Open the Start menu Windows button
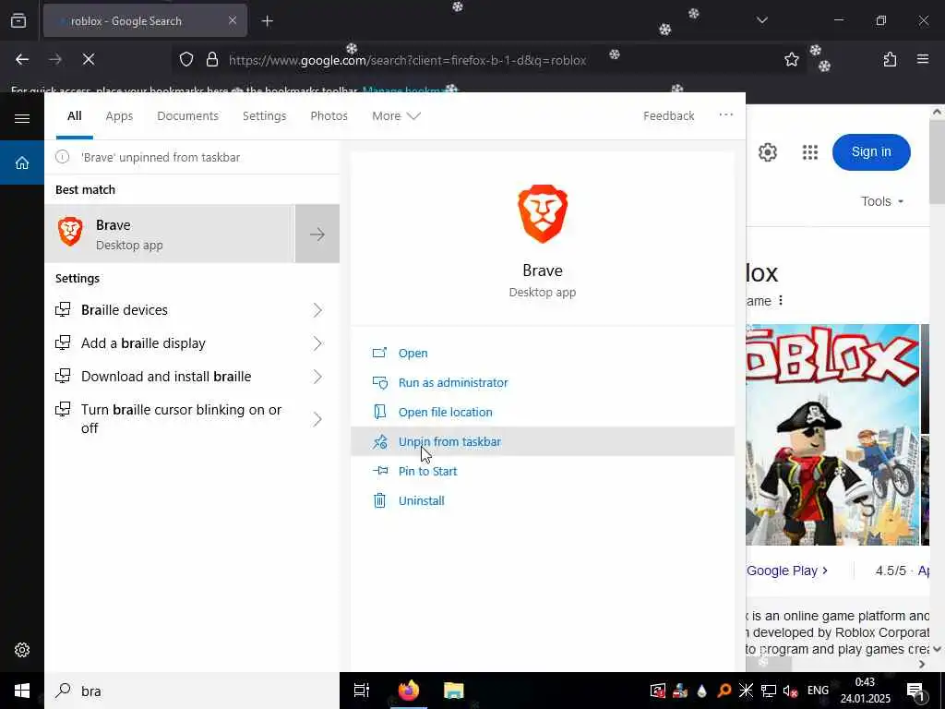The image size is (945, 709). (x=22, y=691)
